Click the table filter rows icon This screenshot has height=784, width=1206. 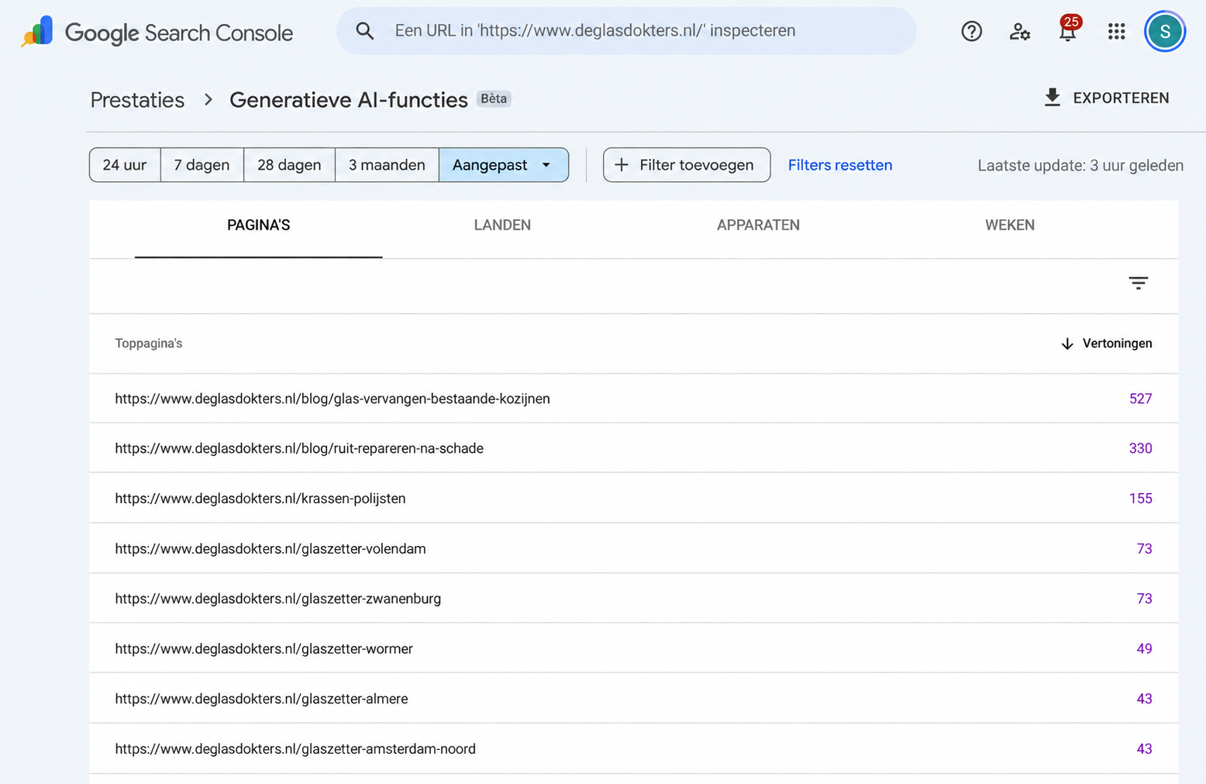click(1138, 283)
